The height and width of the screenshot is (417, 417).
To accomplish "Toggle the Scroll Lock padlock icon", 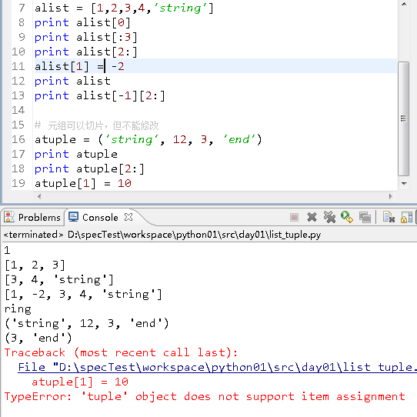I will coord(407,217).
